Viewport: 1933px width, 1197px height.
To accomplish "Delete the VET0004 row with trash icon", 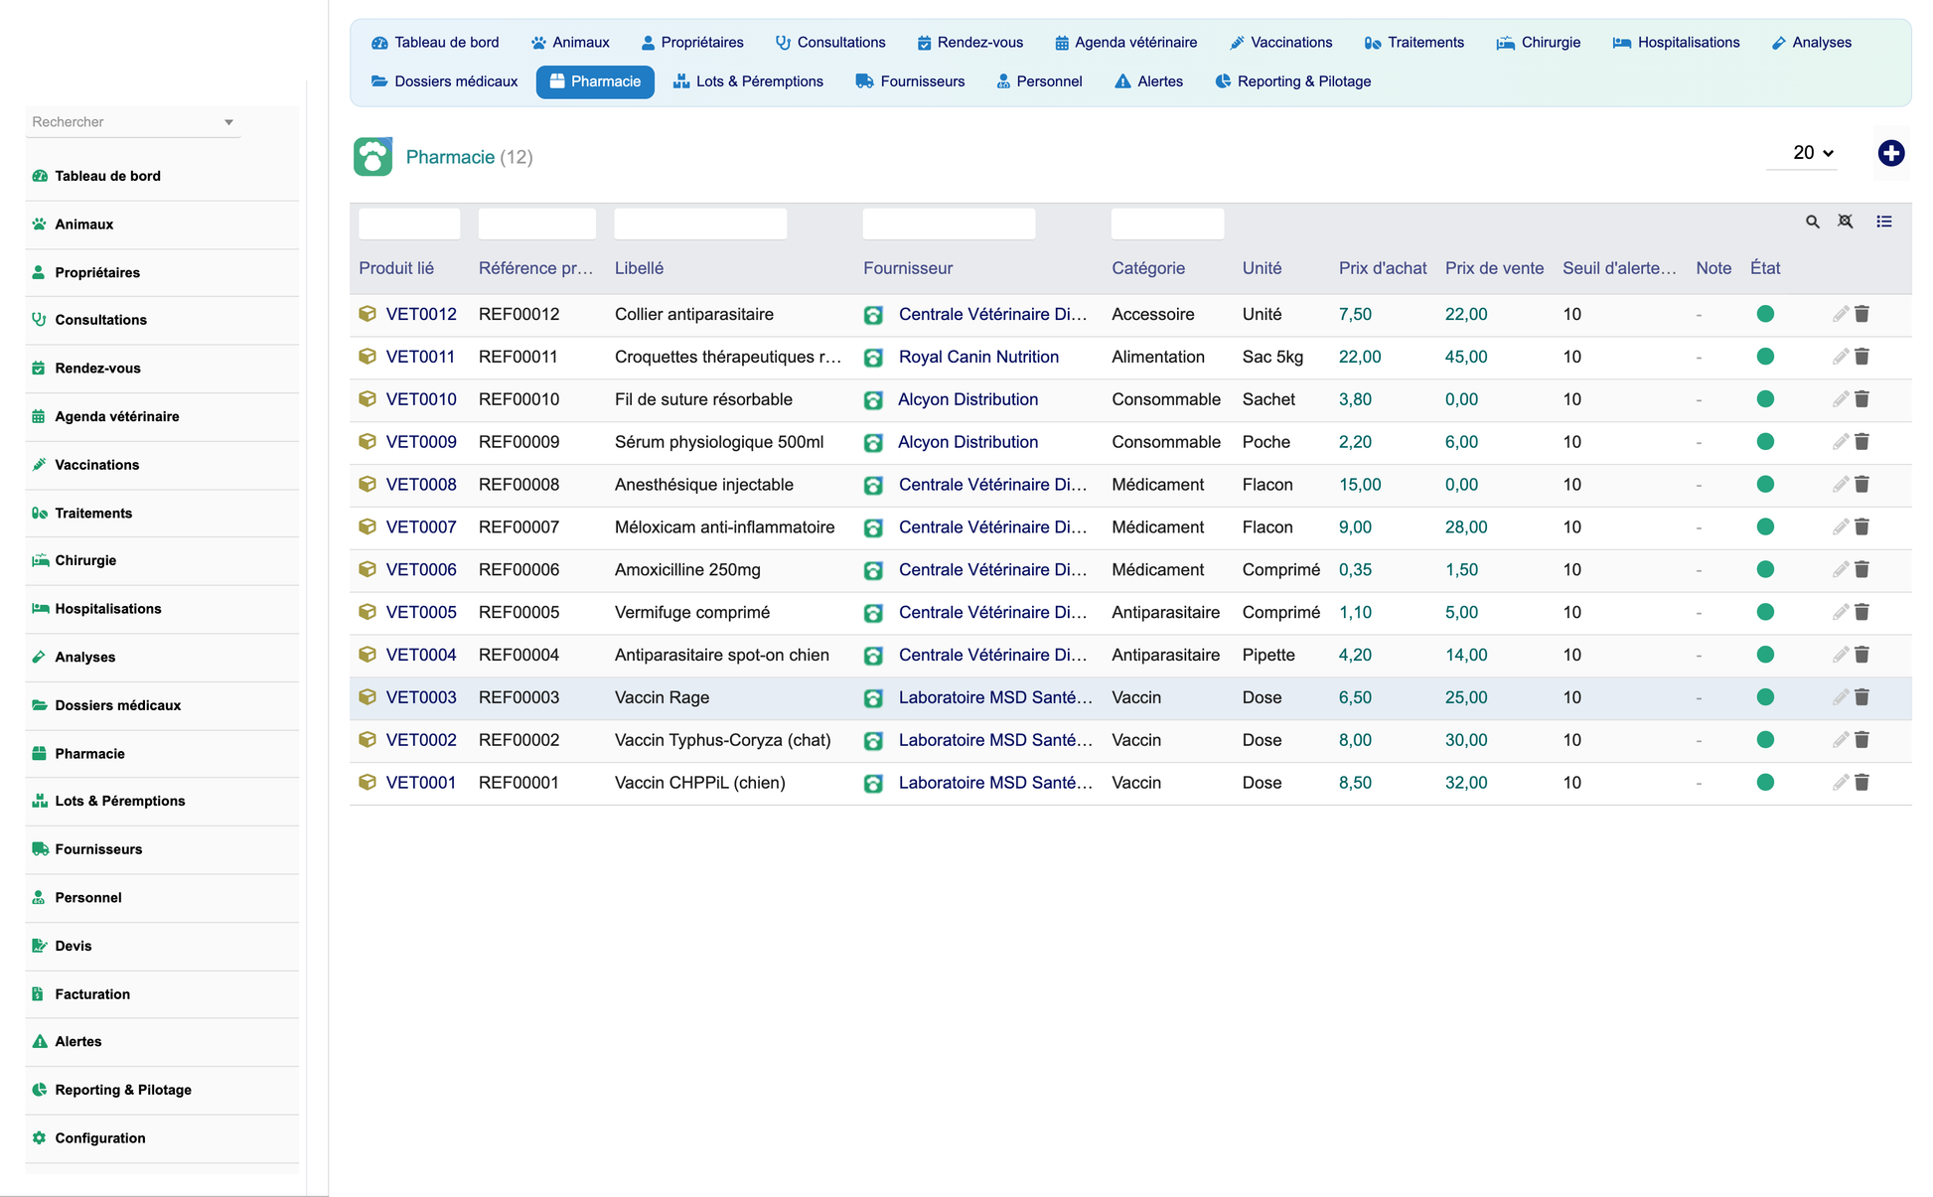I will (1862, 655).
